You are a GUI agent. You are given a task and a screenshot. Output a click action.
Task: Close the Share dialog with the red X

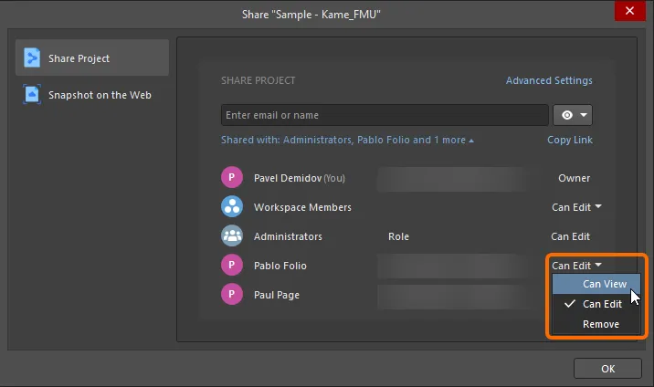coord(630,11)
